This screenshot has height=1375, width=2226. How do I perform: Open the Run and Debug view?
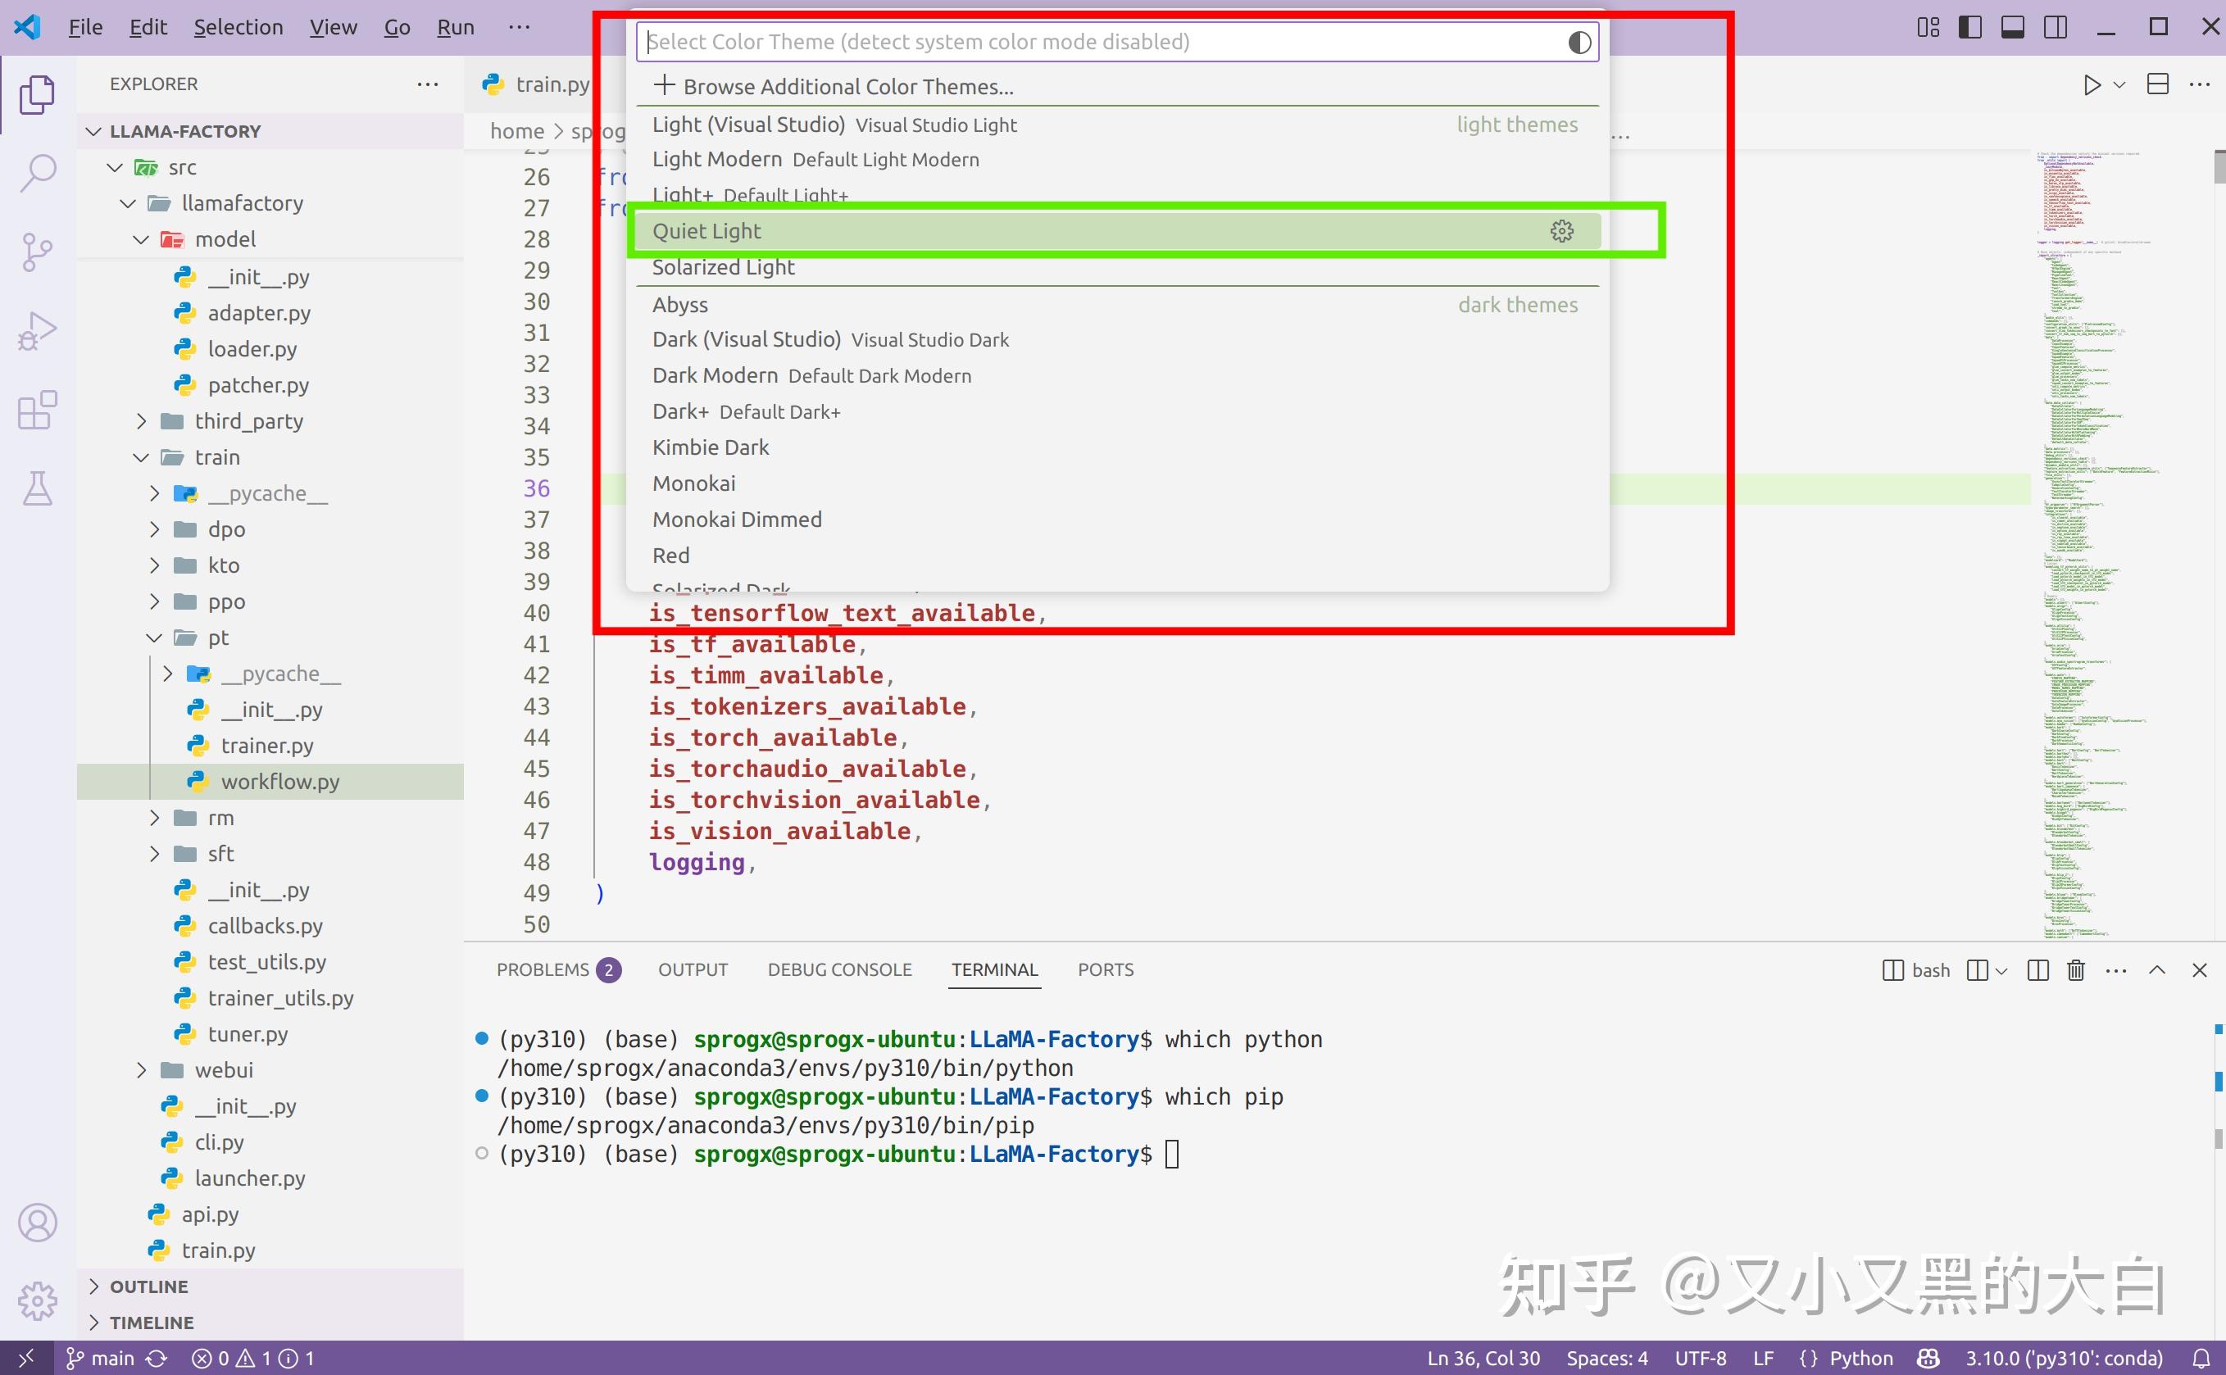coord(36,330)
